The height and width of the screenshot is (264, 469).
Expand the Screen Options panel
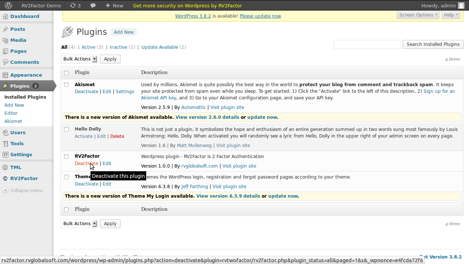coord(418,15)
